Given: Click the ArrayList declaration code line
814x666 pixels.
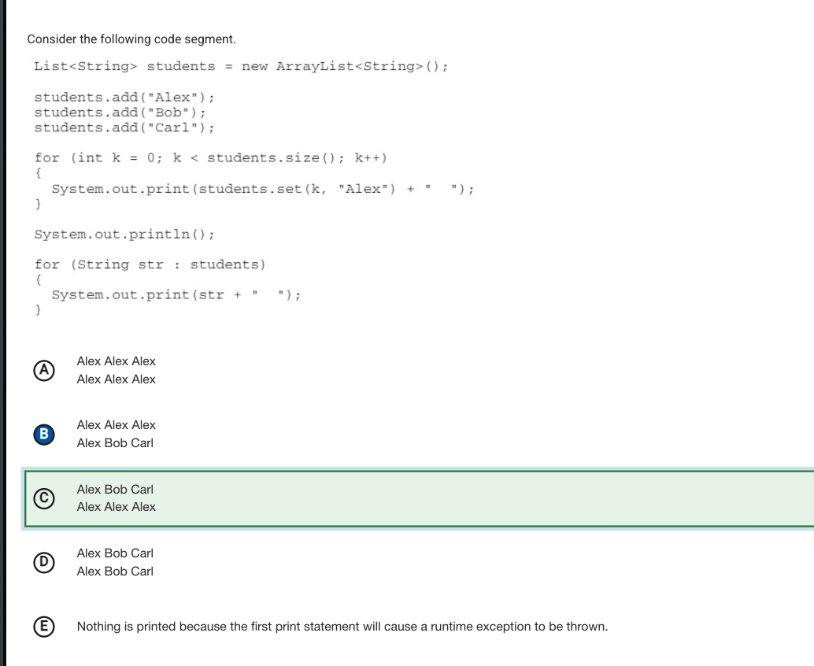Looking at the screenshot, I should 241,66.
